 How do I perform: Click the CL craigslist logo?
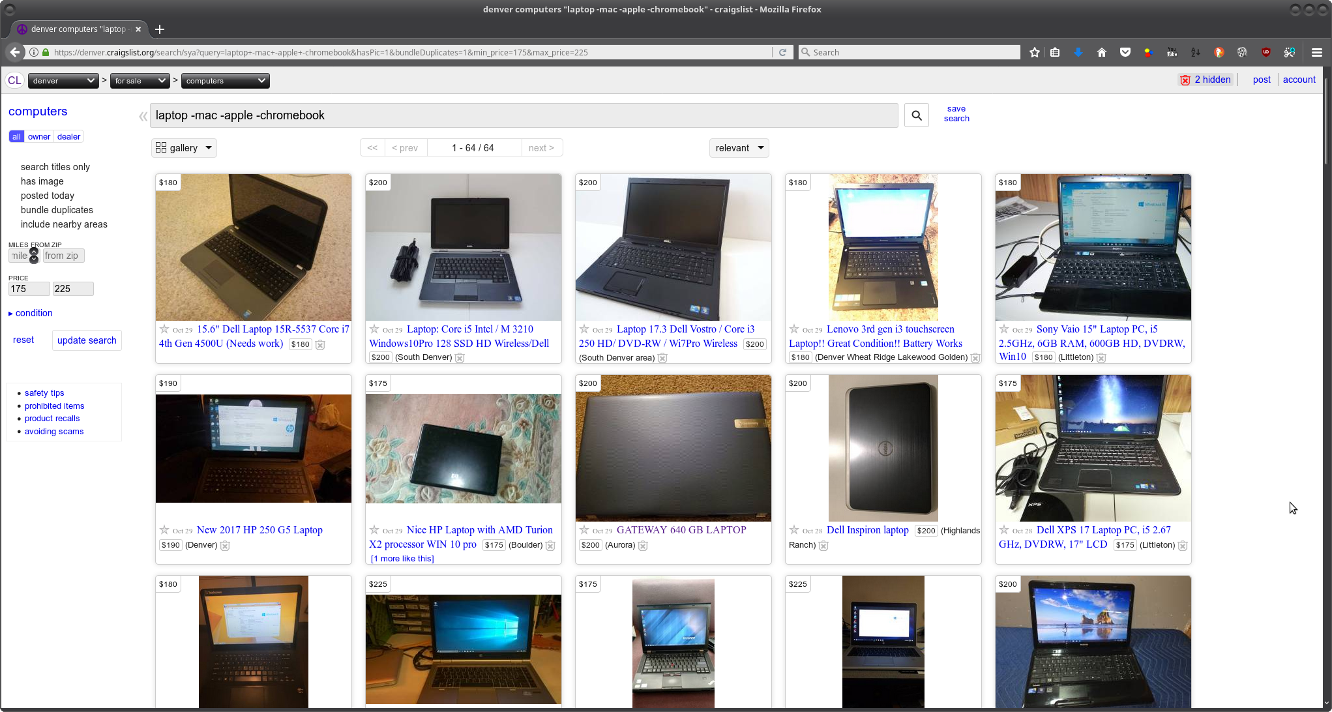point(14,80)
